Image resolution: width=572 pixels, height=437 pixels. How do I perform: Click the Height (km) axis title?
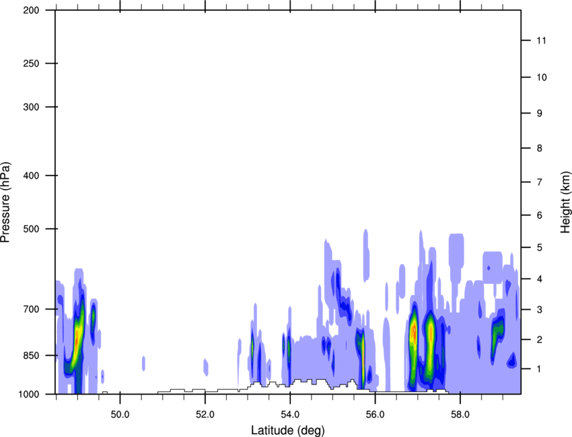click(565, 202)
